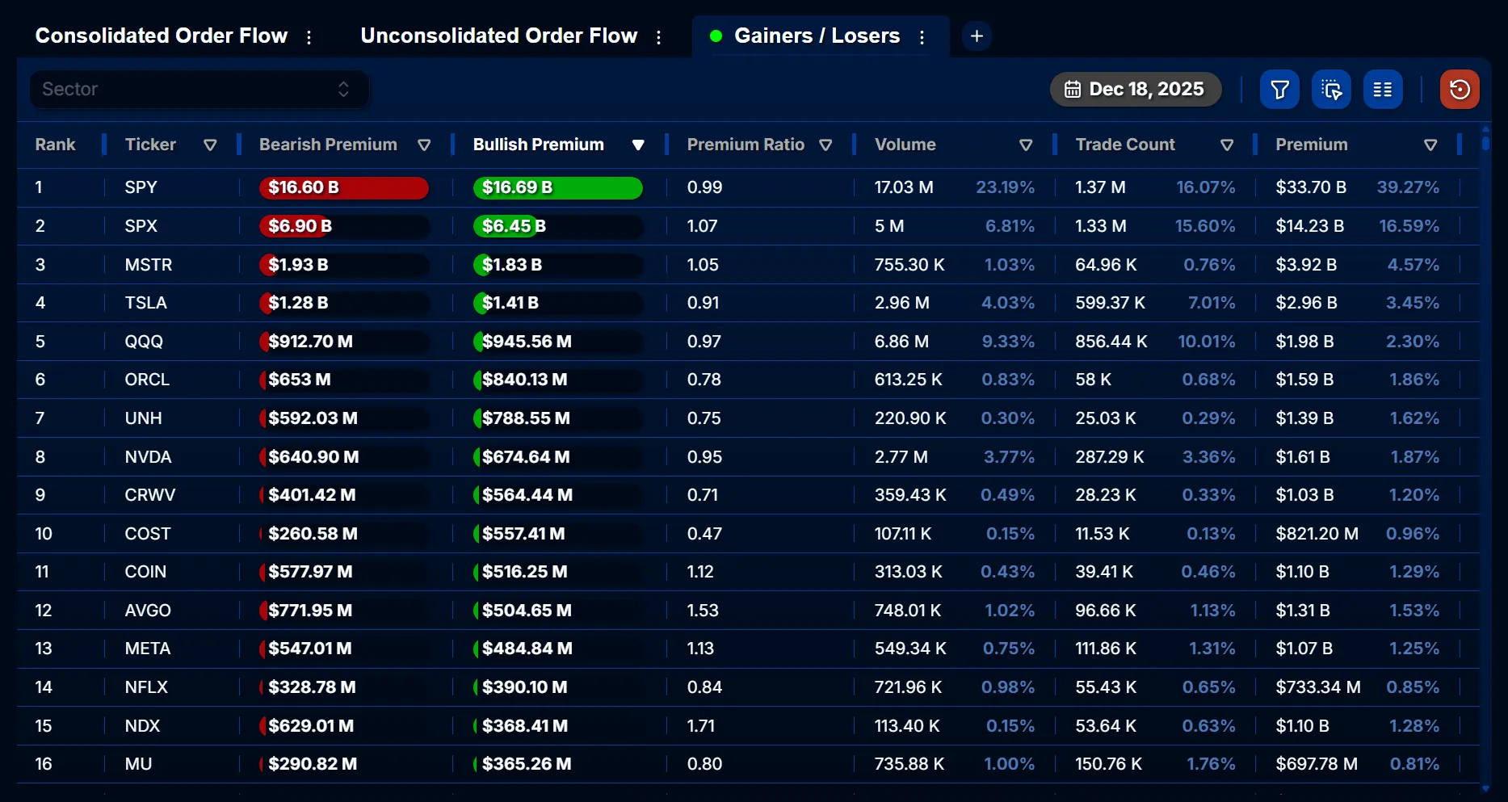Click the scrollbar down arrow
This screenshot has height=802, width=1508.
click(1485, 788)
